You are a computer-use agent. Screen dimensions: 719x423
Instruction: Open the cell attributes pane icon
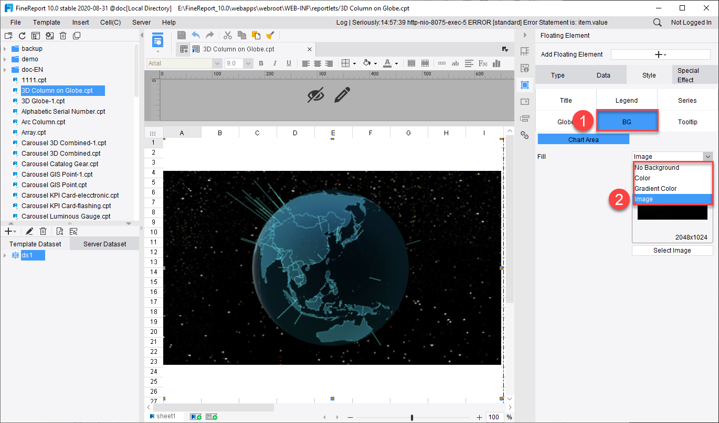pyautogui.click(x=524, y=68)
